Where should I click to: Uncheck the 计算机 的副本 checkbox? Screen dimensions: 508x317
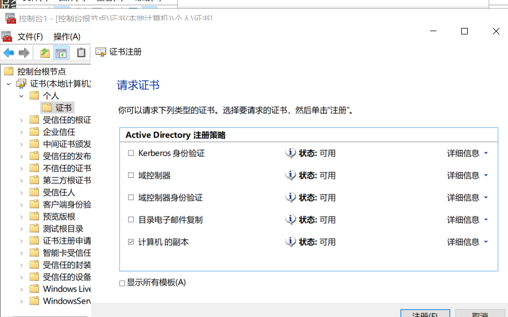(x=130, y=242)
